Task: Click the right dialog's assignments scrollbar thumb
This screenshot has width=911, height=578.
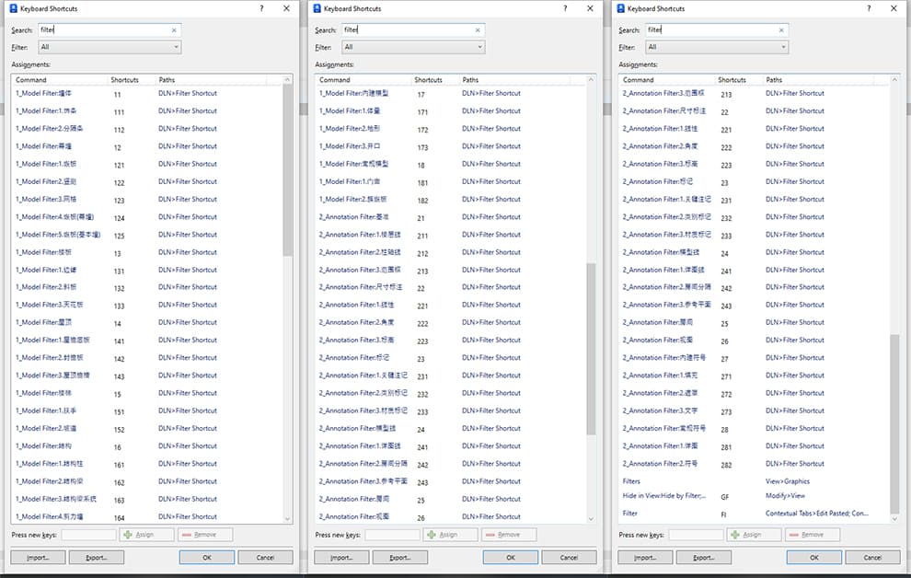Action: pos(894,424)
